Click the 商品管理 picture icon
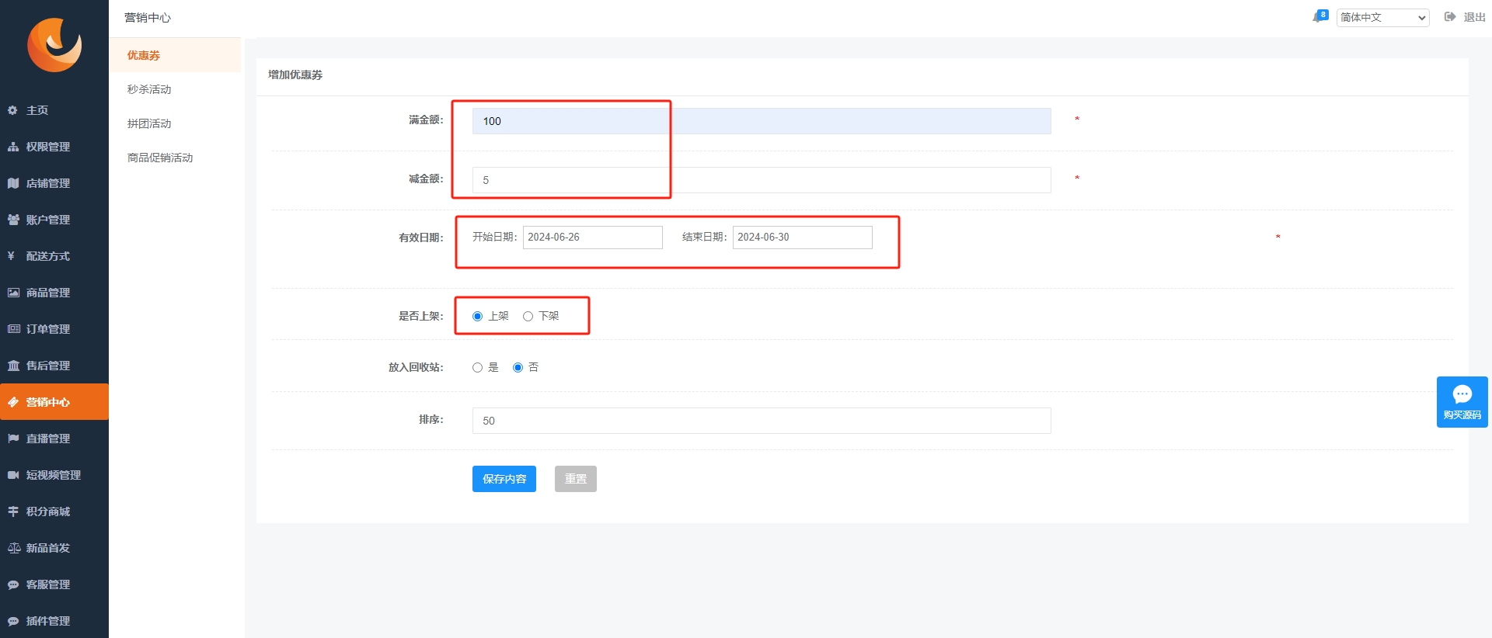The image size is (1492, 638). [x=12, y=293]
